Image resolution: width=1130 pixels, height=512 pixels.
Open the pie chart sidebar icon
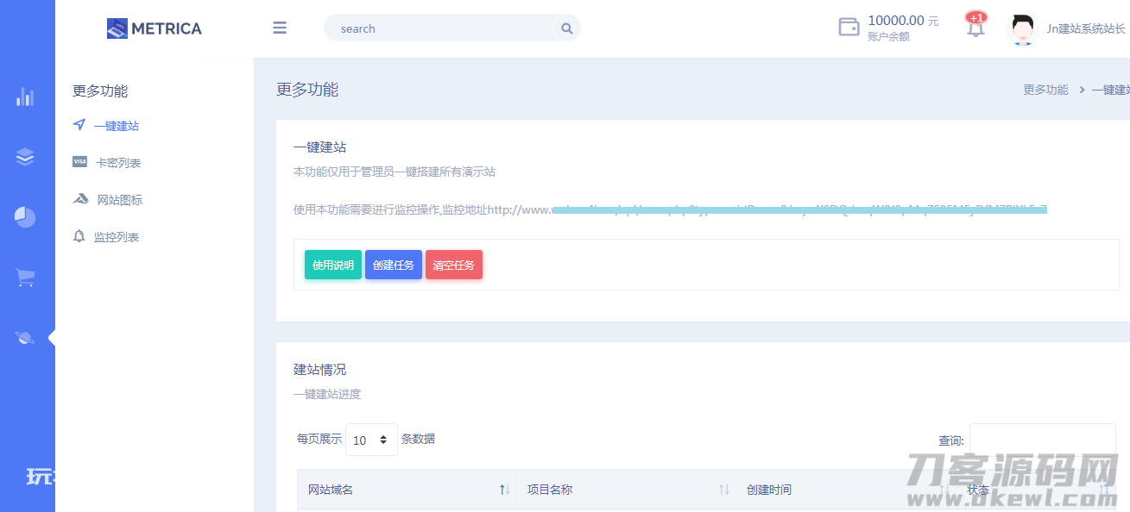pyautogui.click(x=25, y=216)
